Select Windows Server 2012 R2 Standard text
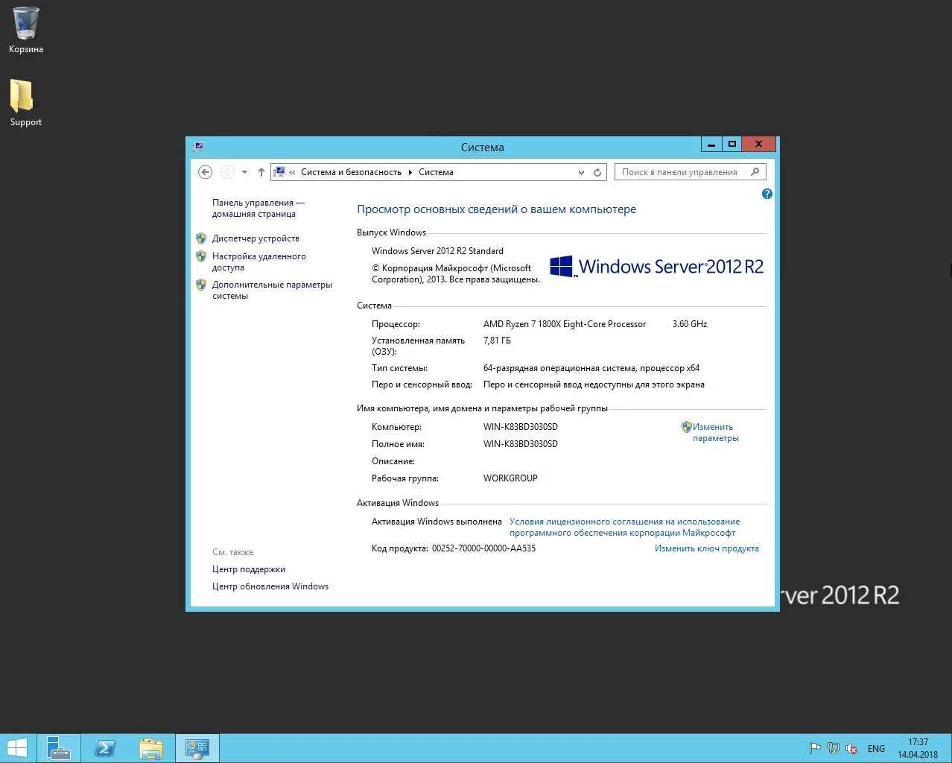Screen dimensions: 952x763 point(437,251)
